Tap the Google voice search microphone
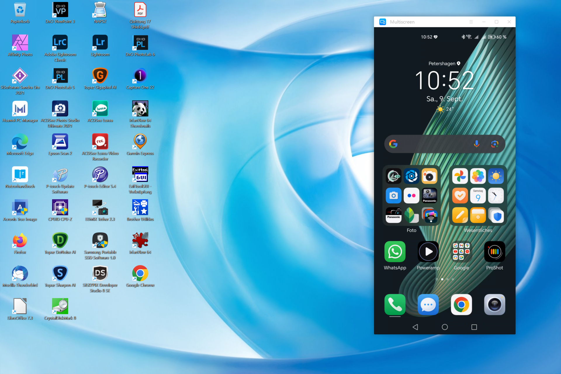Viewport: 561px width, 374px height. 477,144
